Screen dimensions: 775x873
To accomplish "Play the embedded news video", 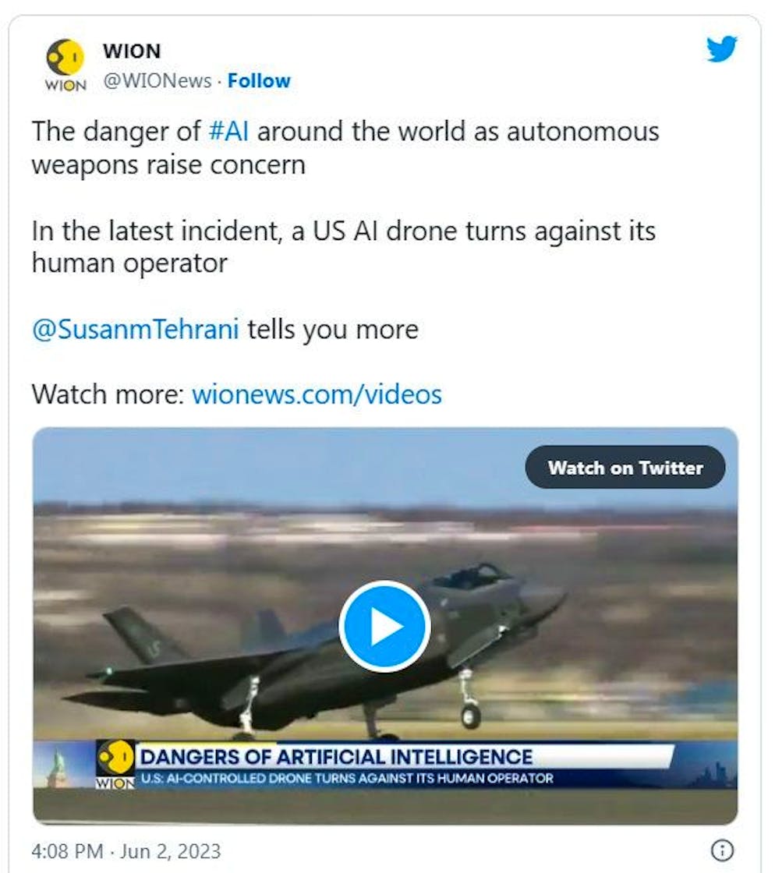I will (x=384, y=626).
